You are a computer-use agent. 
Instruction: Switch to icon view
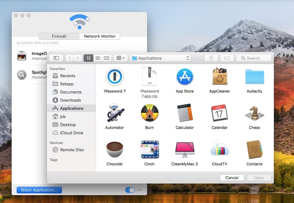point(88,58)
